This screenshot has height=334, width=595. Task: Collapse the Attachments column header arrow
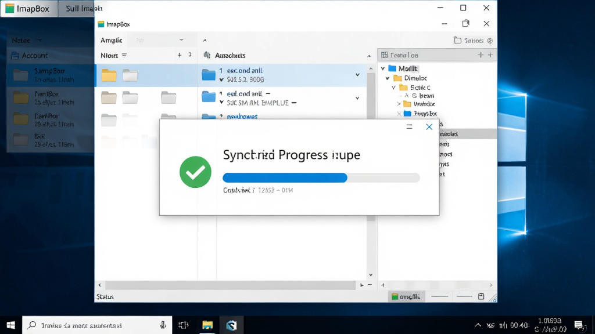pyautogui.click(x=369, y=56)
